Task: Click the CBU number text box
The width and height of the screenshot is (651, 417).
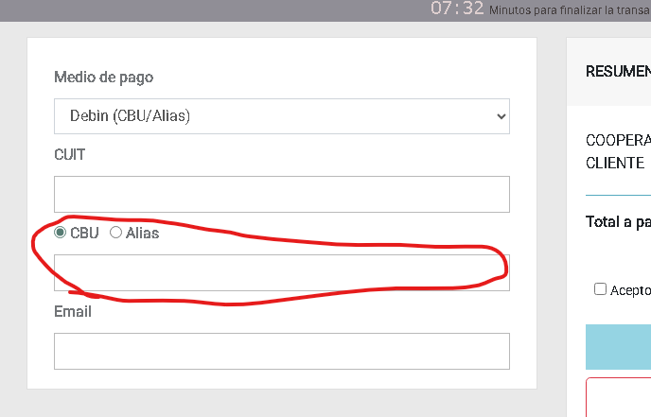Action: pos(281,272)
